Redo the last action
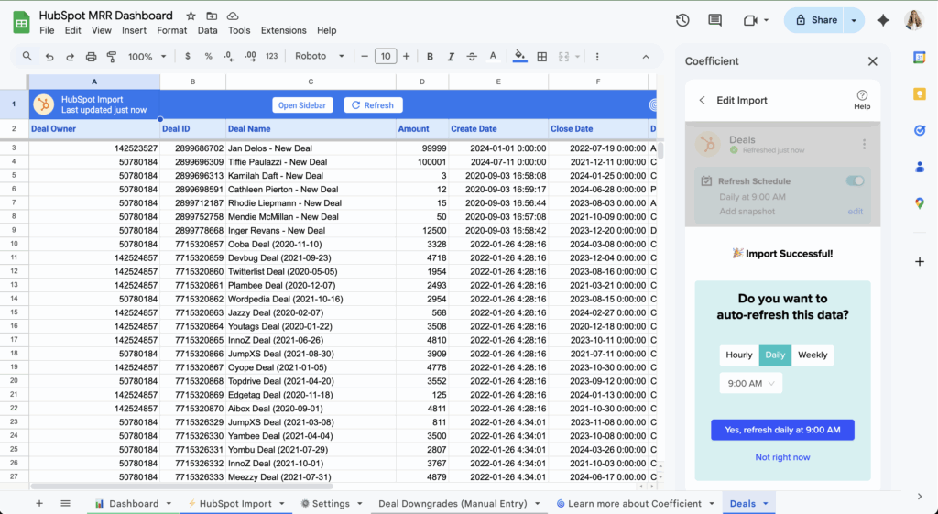938x514 pixels. tap(70, 56)
